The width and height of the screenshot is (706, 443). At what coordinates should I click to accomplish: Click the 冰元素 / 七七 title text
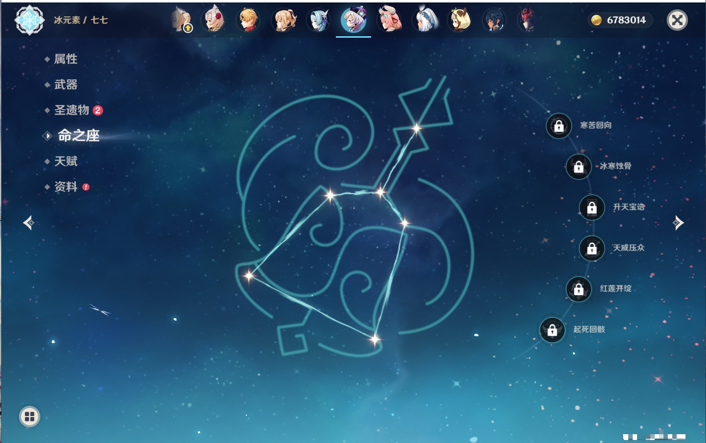[81, 20]
